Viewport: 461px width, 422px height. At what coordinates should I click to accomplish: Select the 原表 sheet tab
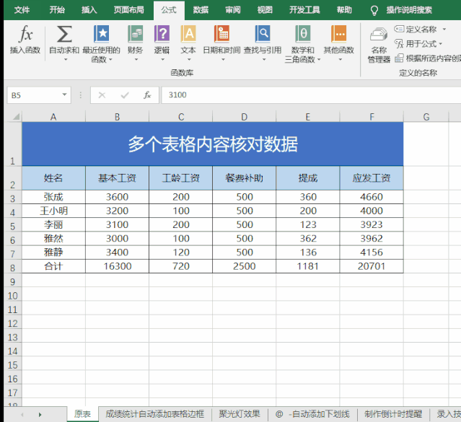[x=82, y=414]
